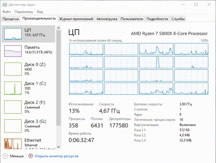Click the sidebar scrollbar thumb

pyautogui.click(x=58, y=78)
